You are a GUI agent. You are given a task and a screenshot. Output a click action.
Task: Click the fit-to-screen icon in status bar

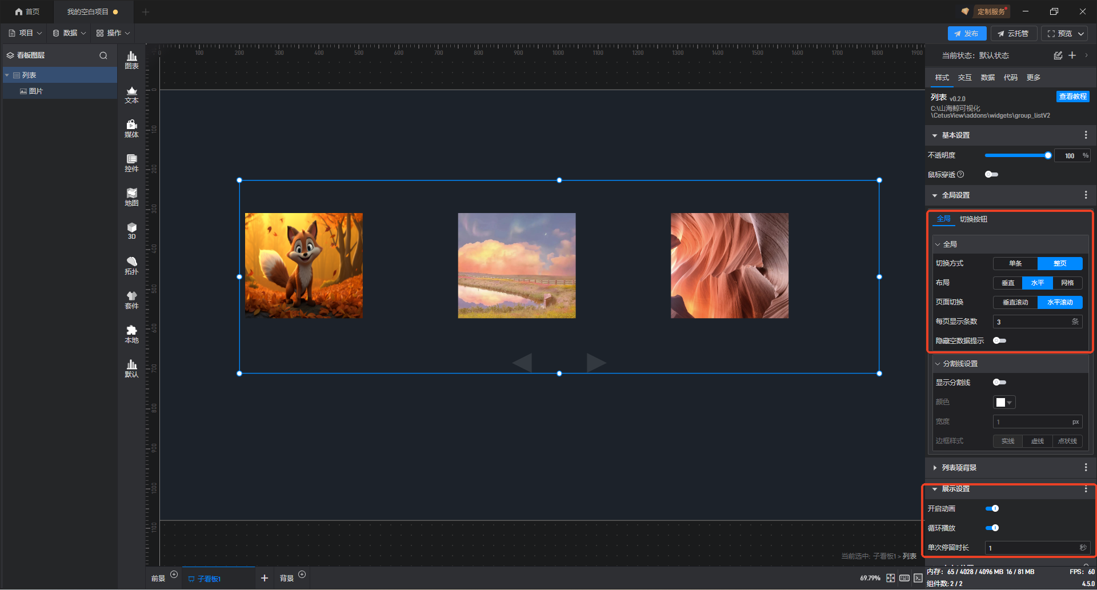click(x=891, y=578)
